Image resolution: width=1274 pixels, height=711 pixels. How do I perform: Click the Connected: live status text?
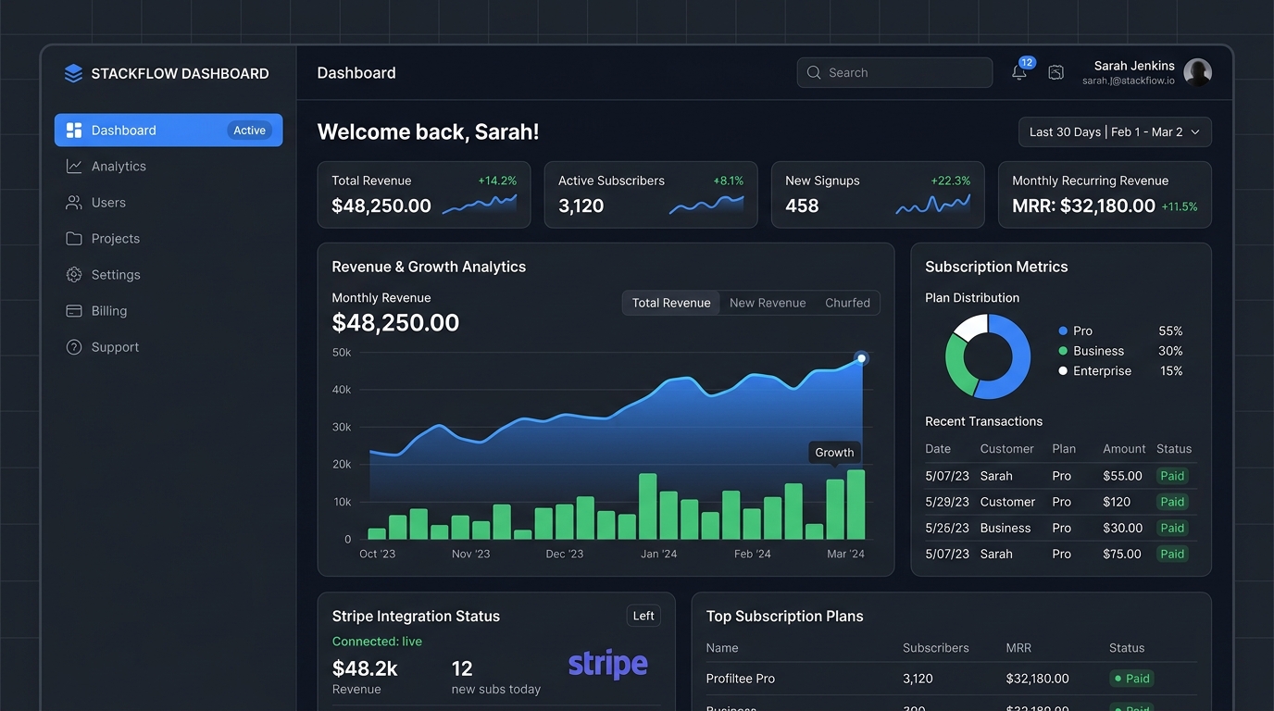[x=377, y=642]
